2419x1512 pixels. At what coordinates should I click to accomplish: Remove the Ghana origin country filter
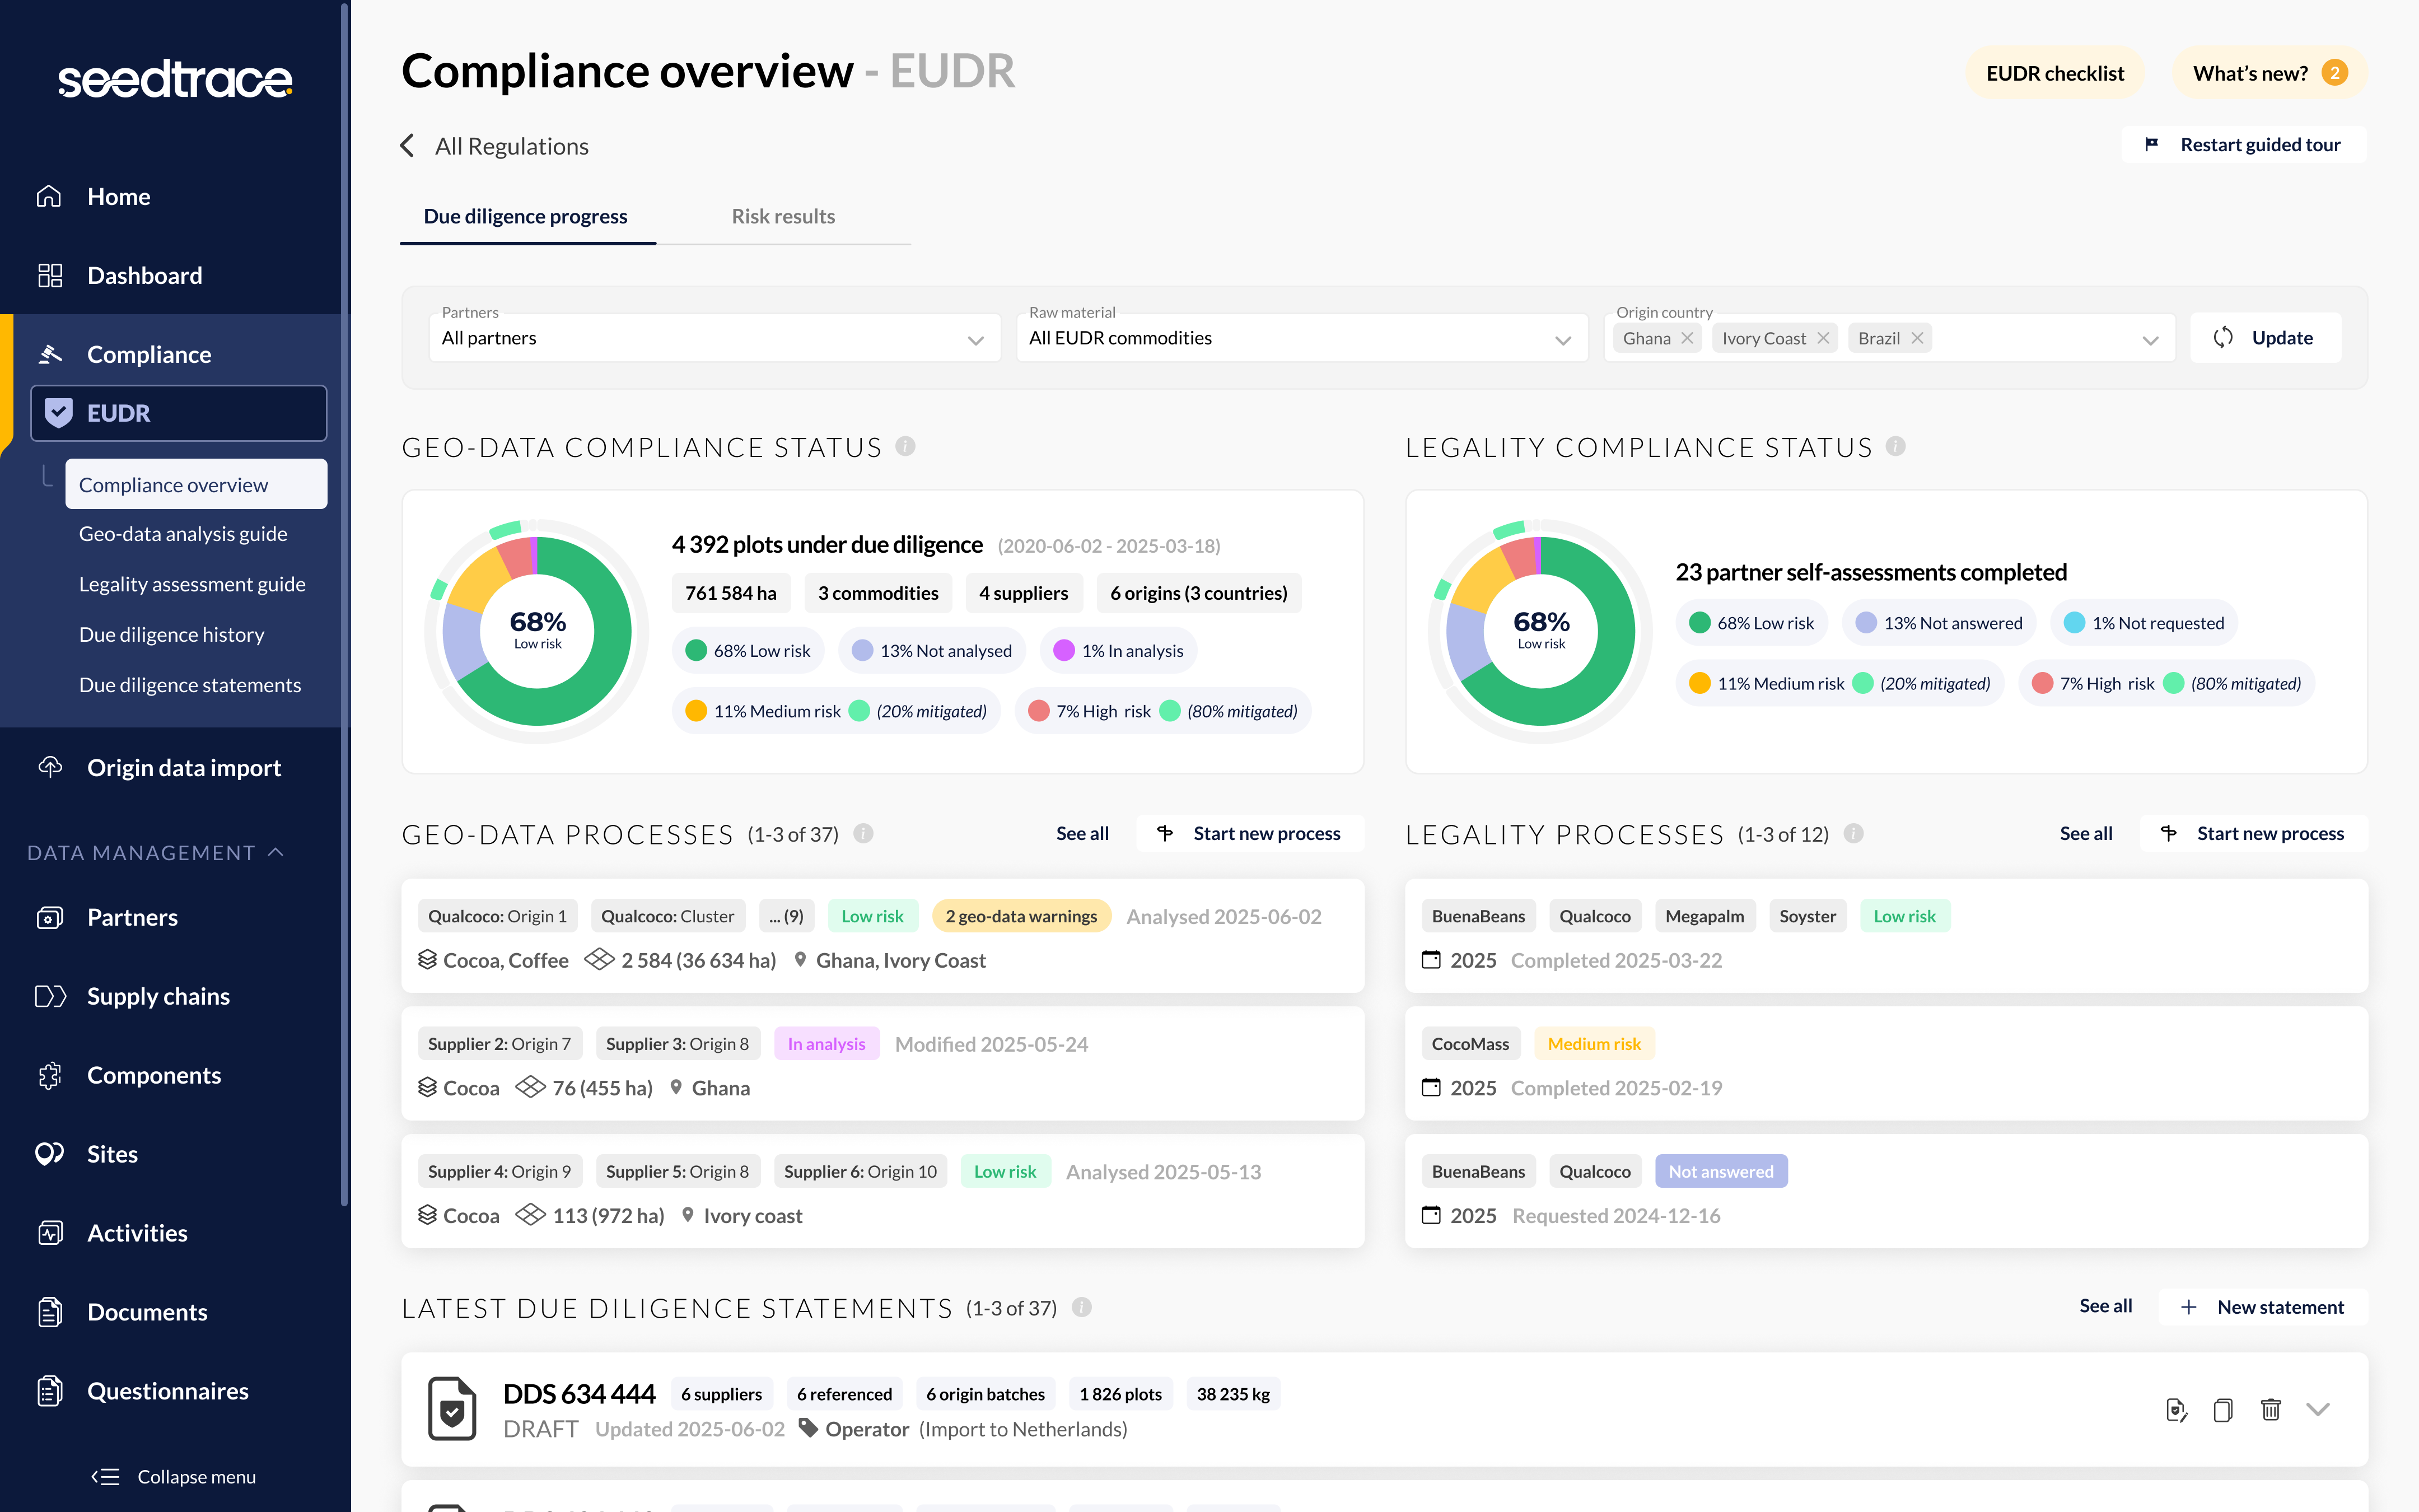pyautogui.click(x=1689, y=338)
